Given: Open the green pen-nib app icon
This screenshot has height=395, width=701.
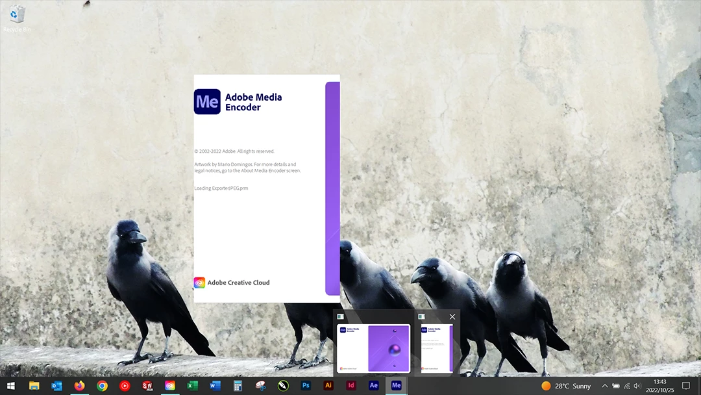Looking at the screenshot, I should (x=283, y=386).
